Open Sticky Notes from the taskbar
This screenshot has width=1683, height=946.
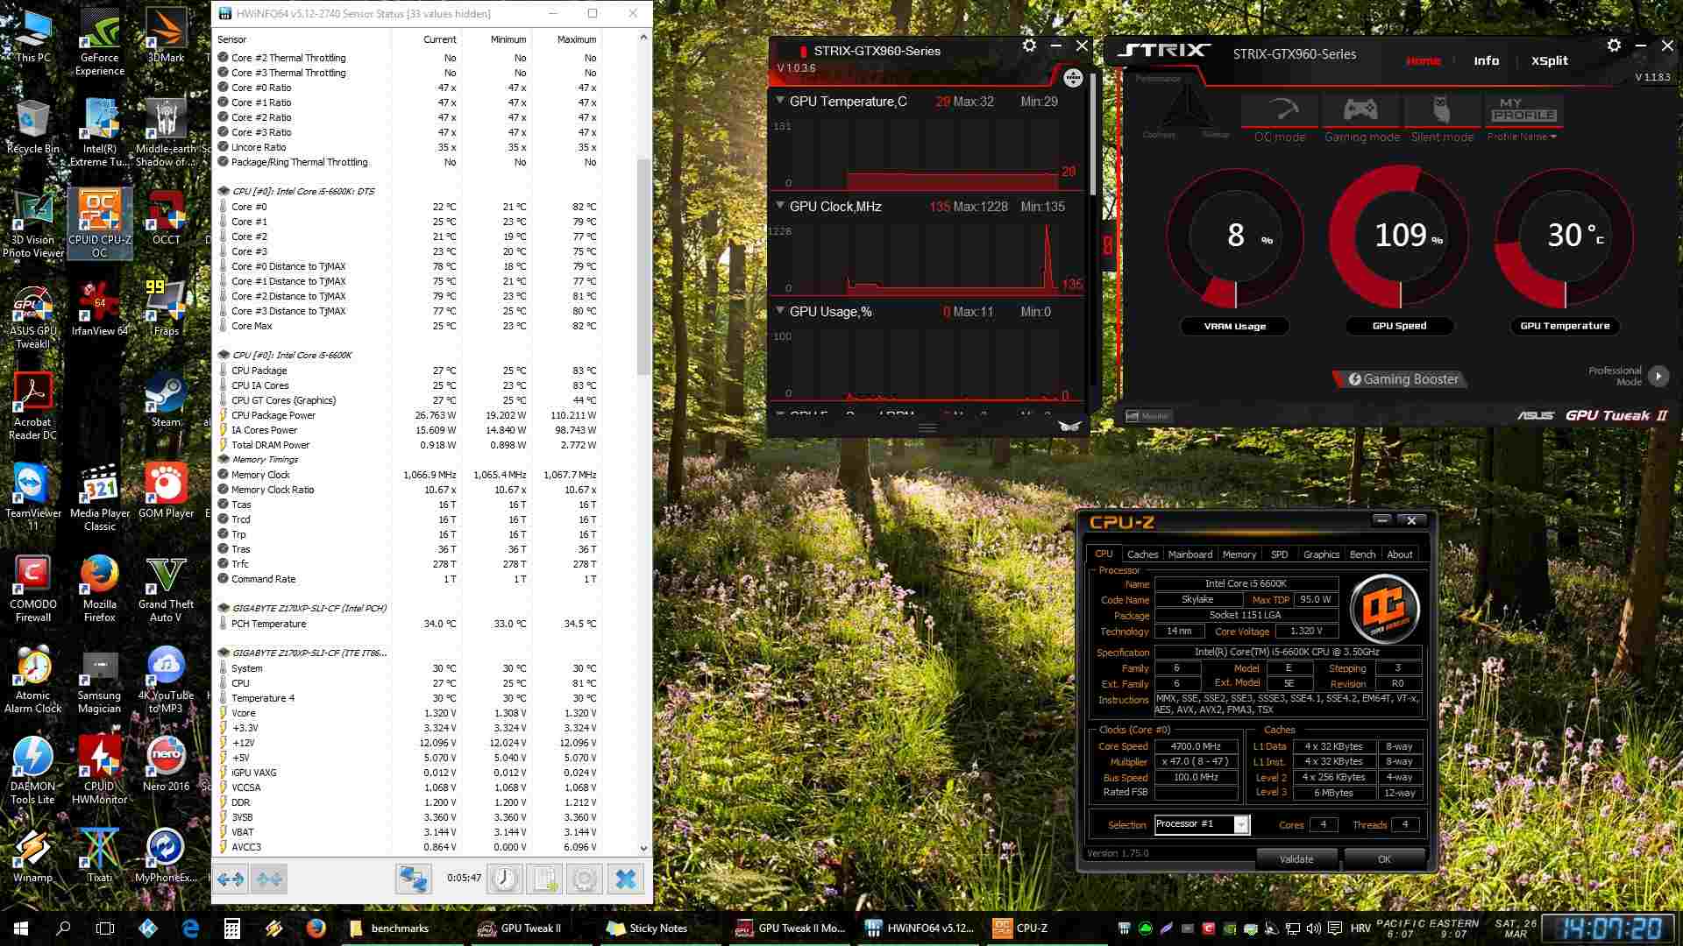[648, 928]
